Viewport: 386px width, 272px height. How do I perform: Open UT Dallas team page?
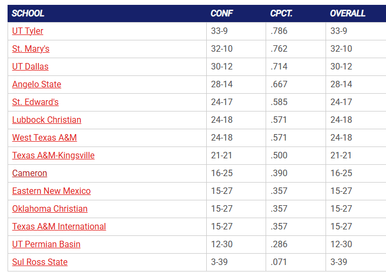click(30, 67)
